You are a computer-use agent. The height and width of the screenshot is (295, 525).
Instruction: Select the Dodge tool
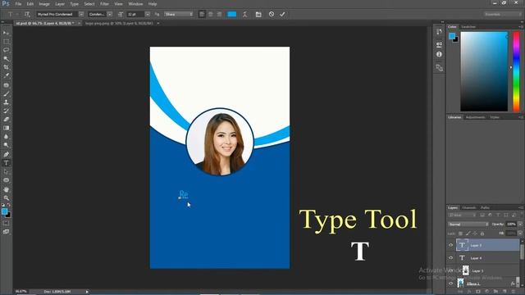pyautogui.click(x=6, y=146)
